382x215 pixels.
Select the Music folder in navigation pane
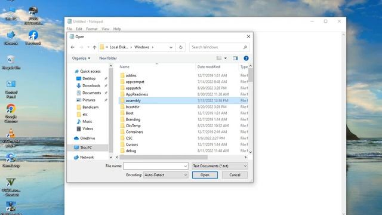click(87, 121)
